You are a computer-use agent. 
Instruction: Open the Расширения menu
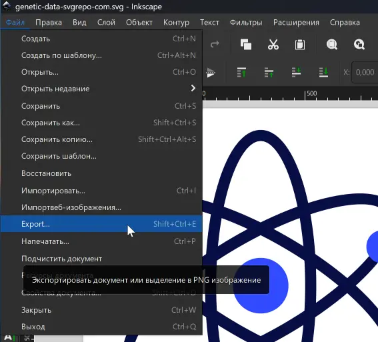tap(296, 23)
